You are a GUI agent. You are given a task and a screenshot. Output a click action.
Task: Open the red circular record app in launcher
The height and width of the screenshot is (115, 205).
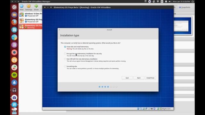(14, 52)
